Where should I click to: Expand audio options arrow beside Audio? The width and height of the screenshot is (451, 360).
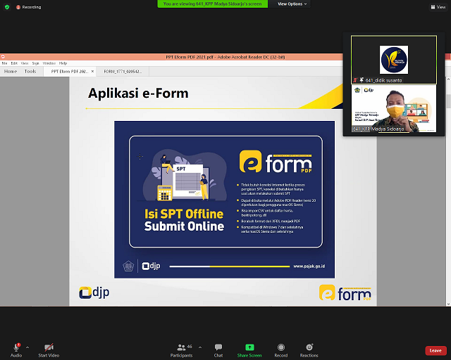[27, 347]
